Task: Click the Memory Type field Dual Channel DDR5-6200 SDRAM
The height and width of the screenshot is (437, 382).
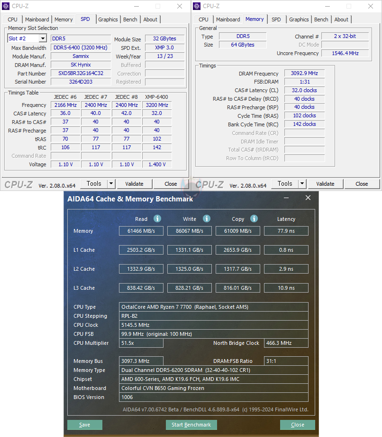Action: click(x=214, y=370)
